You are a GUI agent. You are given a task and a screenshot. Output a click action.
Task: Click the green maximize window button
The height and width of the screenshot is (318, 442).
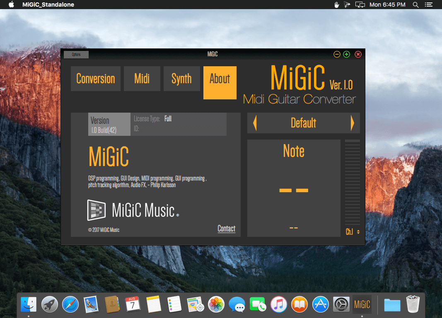347,54
